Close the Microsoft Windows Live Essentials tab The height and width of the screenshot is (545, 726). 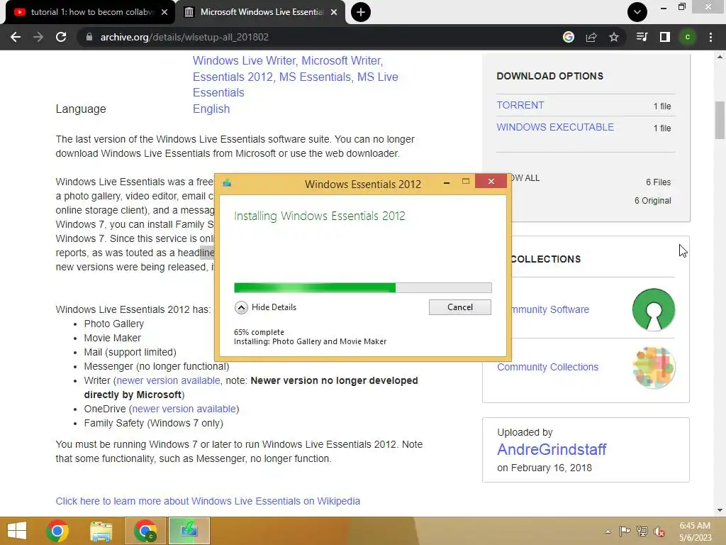tap(334, 12)
